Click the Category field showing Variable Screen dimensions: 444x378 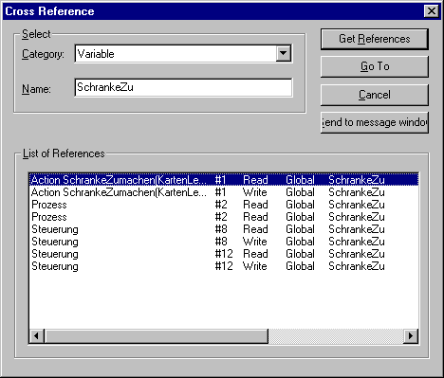coord(183,54)
